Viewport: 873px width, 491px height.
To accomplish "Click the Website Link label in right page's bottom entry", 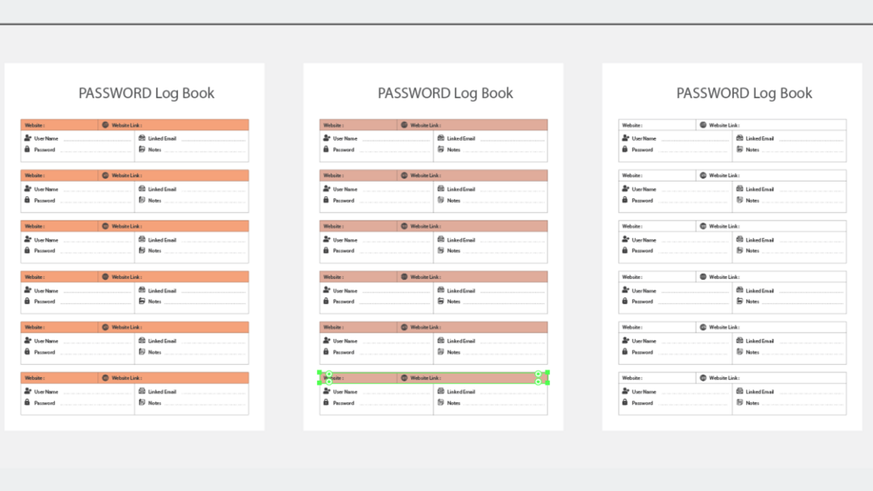I will tap(724, 378).
